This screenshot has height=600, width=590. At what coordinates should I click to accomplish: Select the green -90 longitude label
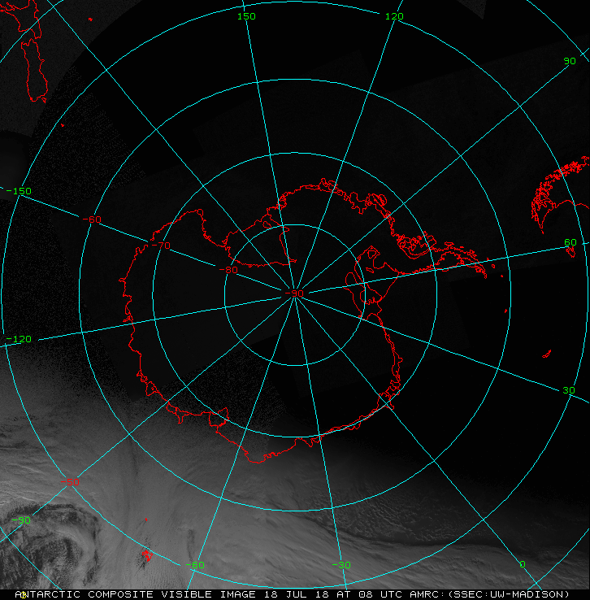21,520
